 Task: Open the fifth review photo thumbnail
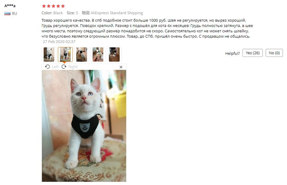point(114,54)
